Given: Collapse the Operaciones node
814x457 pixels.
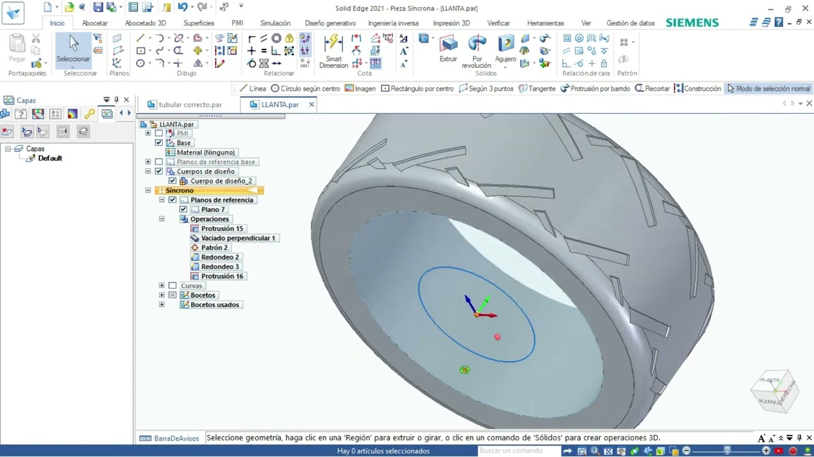Looking at the screenshot, I should pyautogui.click(x=162, y=219).
